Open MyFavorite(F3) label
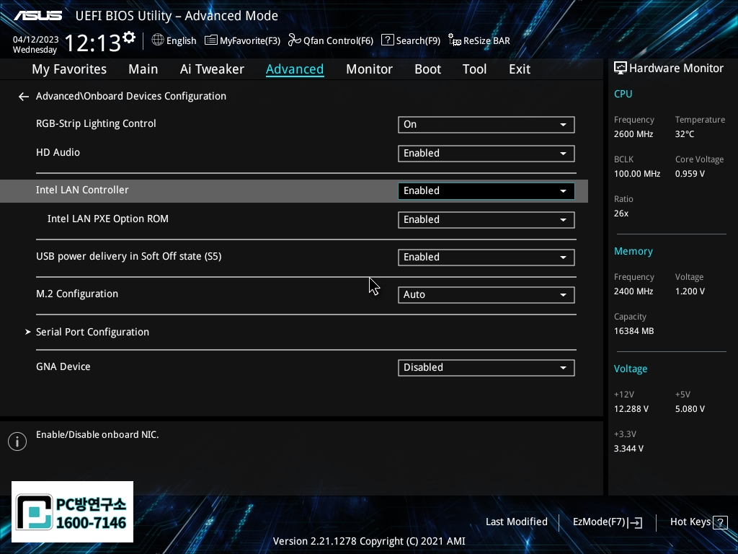Viewport: 738px width, 554px height. point(250,40)
